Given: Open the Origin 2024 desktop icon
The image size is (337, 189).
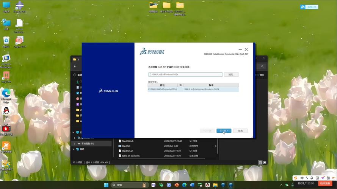Looking at the screenshot, I should point(19,40).
